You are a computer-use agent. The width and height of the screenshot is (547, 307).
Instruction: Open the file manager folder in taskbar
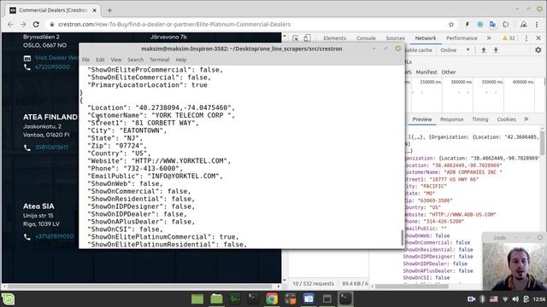[x=216, y=299]
